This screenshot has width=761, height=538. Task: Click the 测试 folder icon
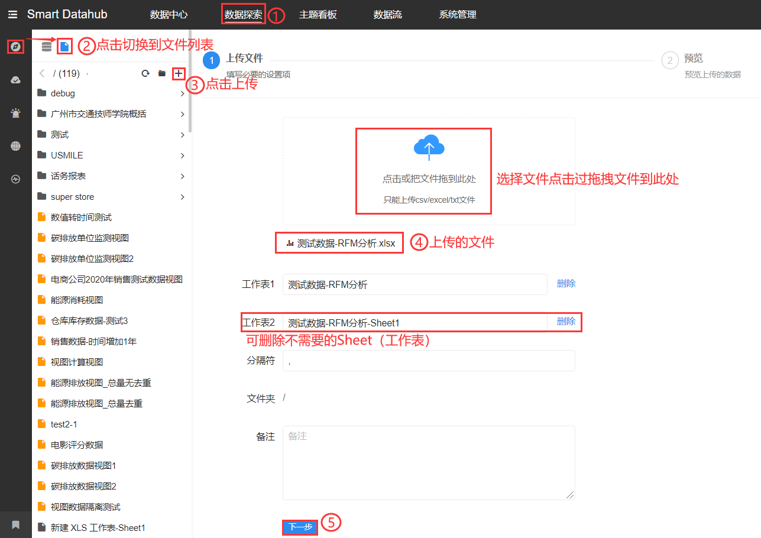point(41,134)
